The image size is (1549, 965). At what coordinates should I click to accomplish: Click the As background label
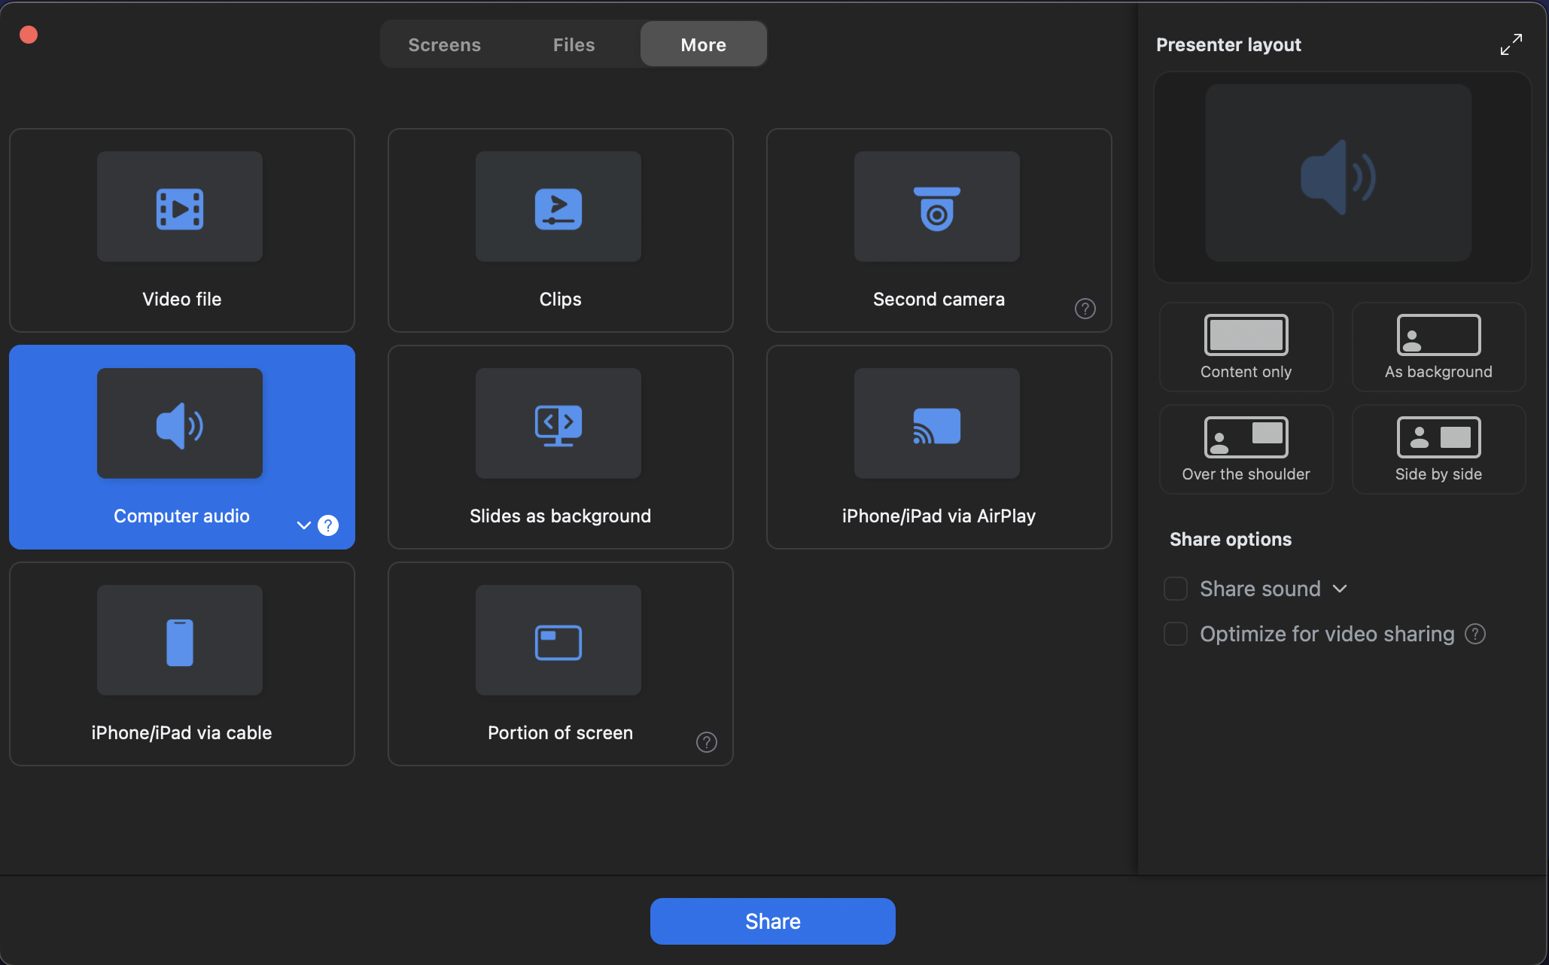(x=1439, y=372)
